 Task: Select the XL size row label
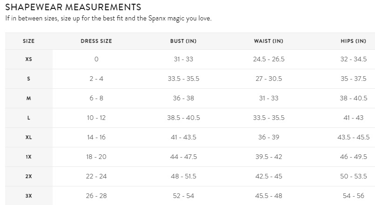point(29,138)
